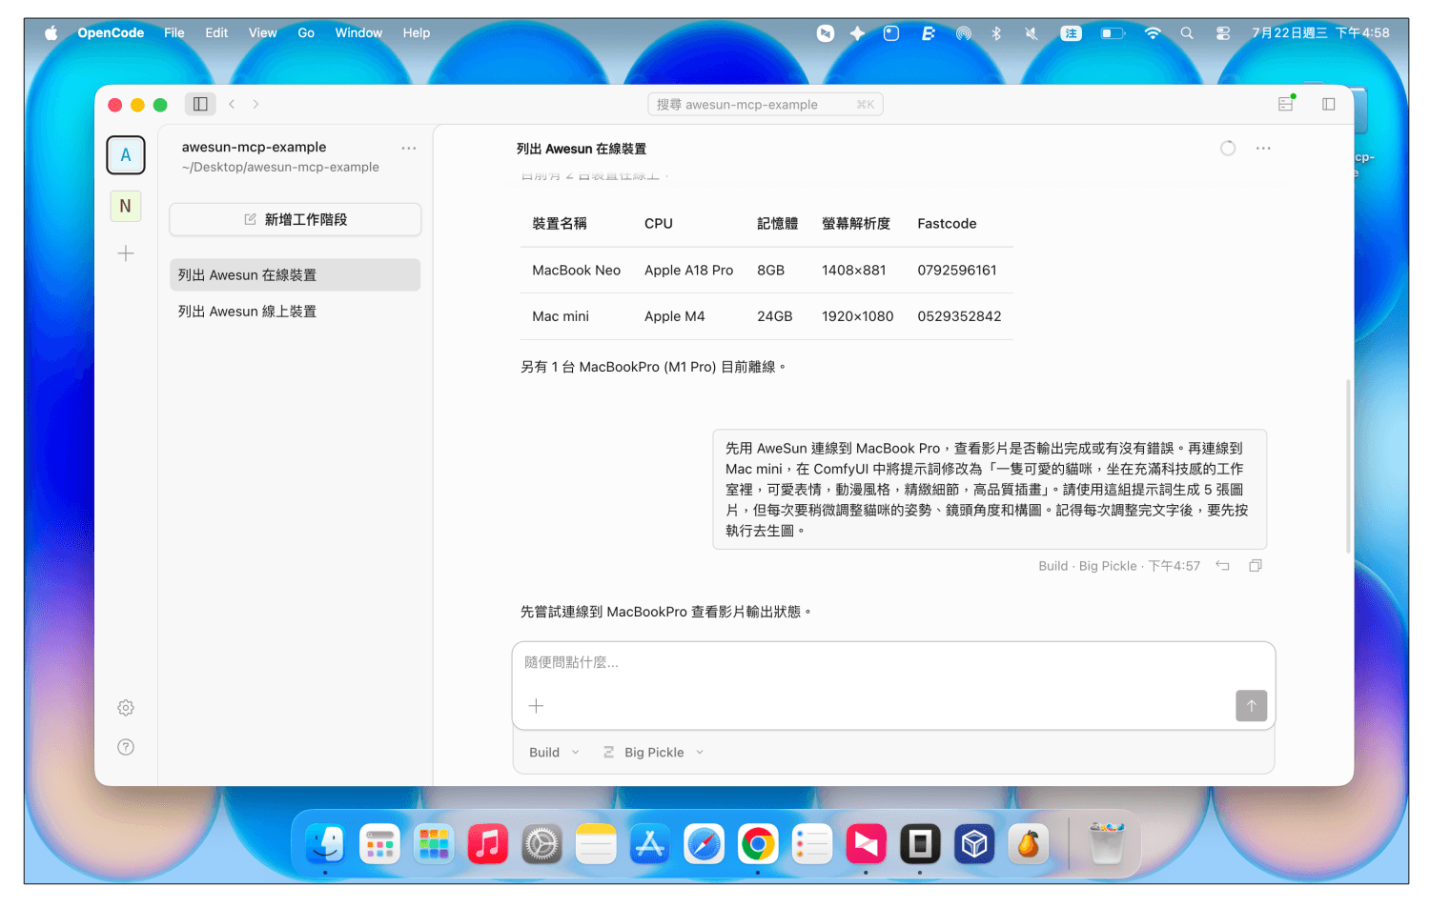Click the 新增工作階段 button

[x=296, y=219]
